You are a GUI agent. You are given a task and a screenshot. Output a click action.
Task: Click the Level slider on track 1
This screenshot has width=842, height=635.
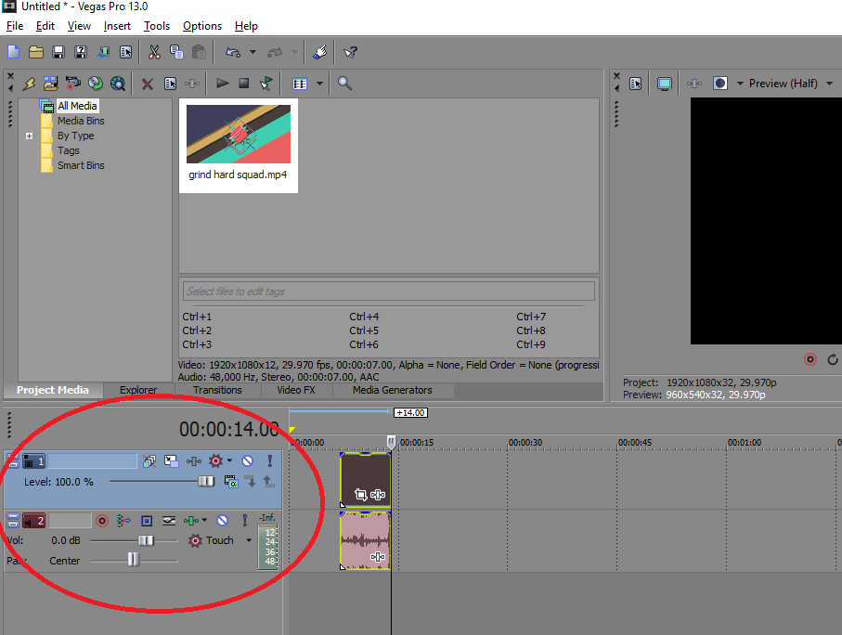pyautogui.click(x=204, y=481)
